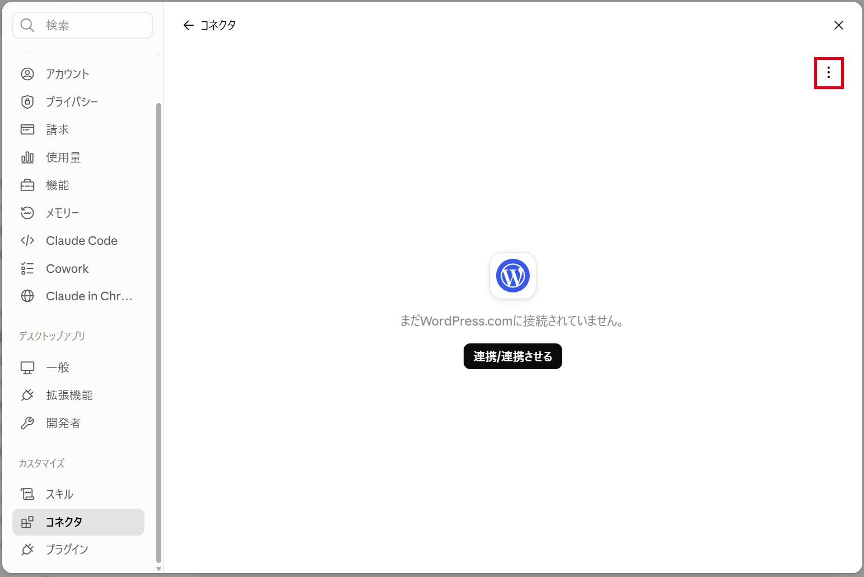Screen dimensions: 864x577
Task: Open the プライバシー settings
Action: click(78, 102)
